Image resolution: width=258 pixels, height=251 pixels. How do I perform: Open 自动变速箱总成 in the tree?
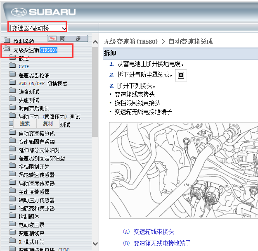click(x=37, y=134)
